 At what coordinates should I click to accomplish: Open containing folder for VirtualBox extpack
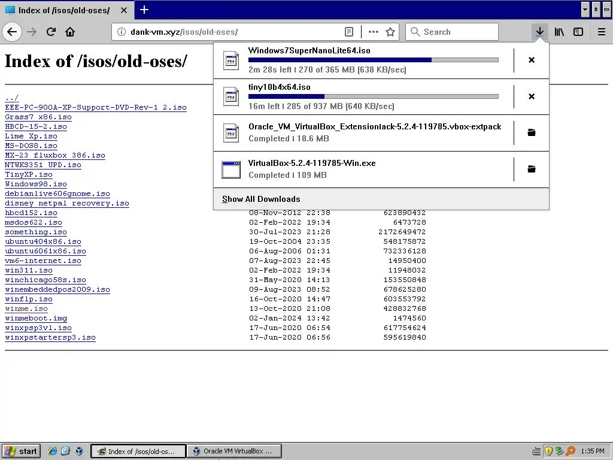coord(532,132)
